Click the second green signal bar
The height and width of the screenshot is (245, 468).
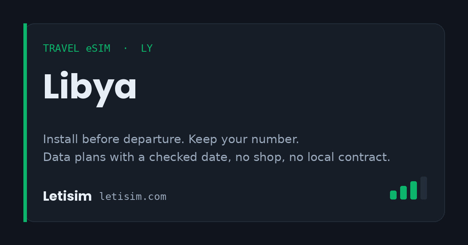coord(403,192)
